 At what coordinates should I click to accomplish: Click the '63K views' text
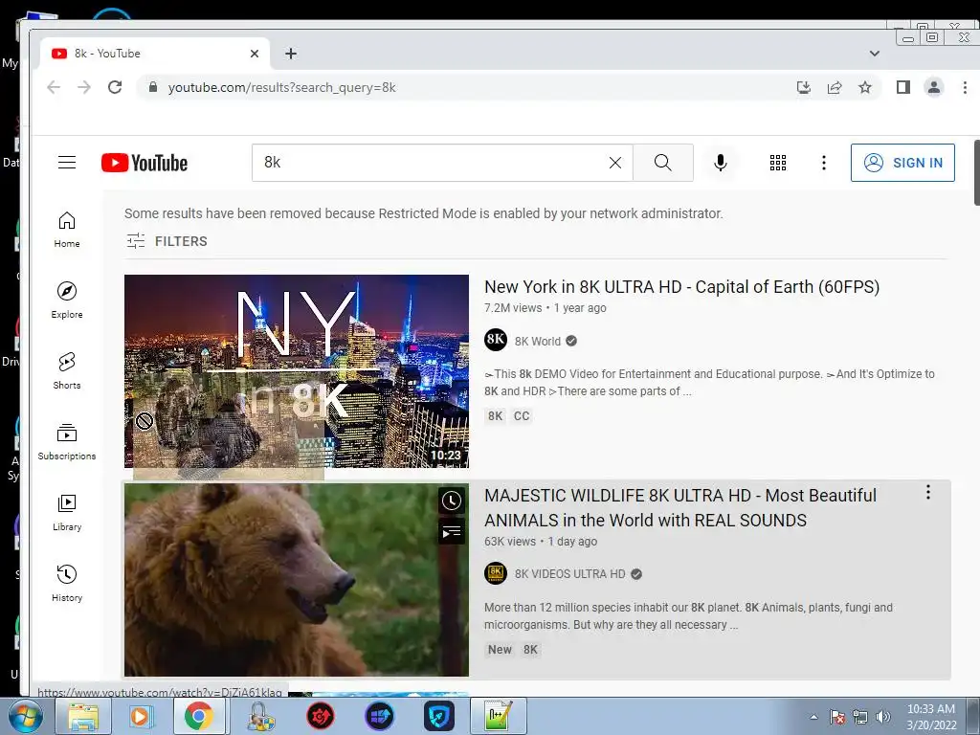click(x=510, y=542)
